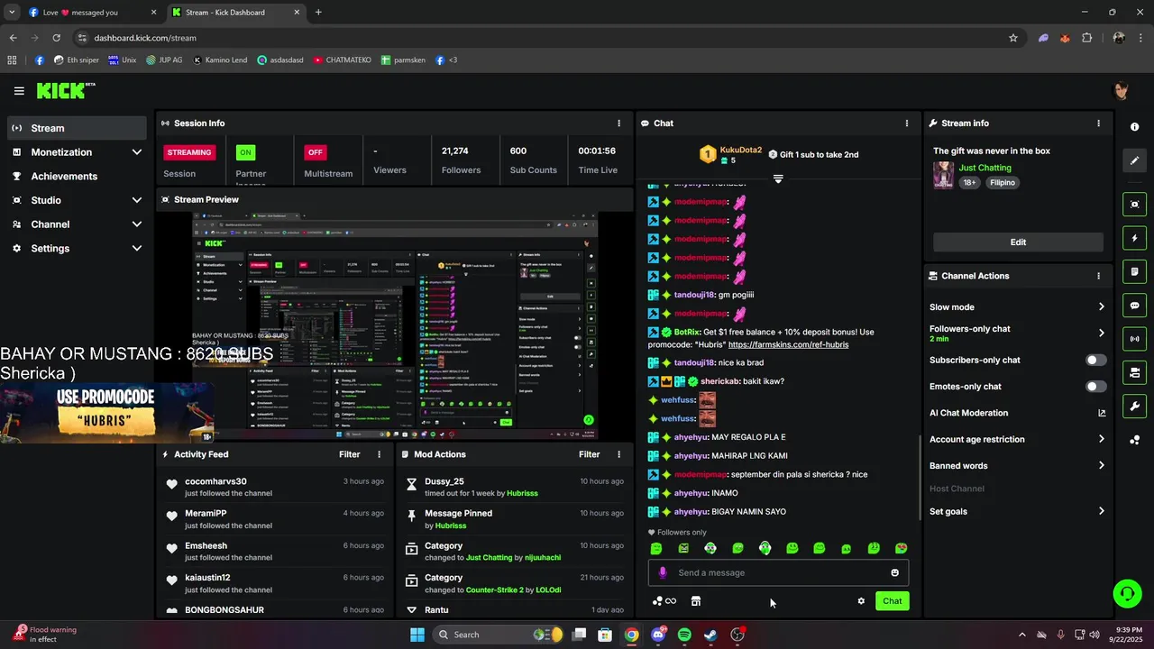Open Mod Actions three-dot menu
This screenshot has height=649, width=1154.
[618, 455]
